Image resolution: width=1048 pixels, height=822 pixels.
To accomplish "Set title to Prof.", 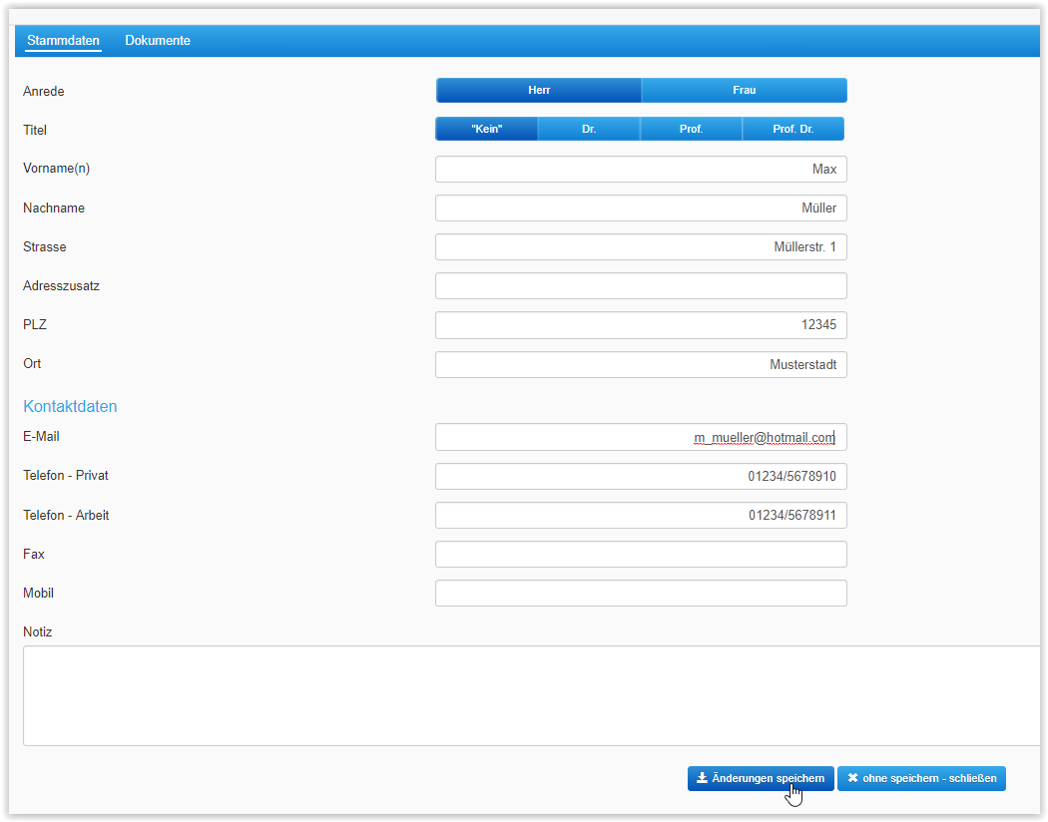I will click(691, 130).
